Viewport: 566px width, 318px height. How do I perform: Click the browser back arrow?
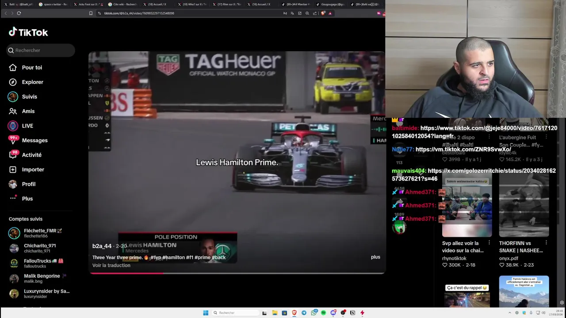click(5, 13)
